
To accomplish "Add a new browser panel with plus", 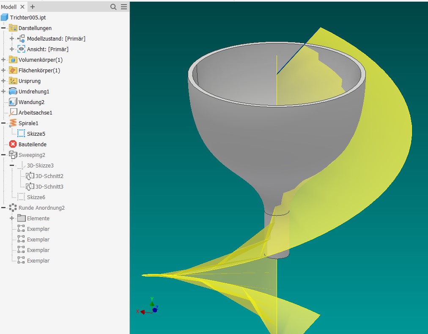I will (33, 7).
